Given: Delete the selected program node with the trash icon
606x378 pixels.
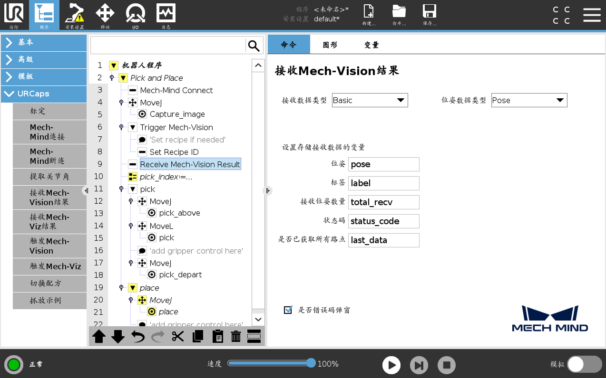Looking at the screenshot, I should tap(235, 336).
